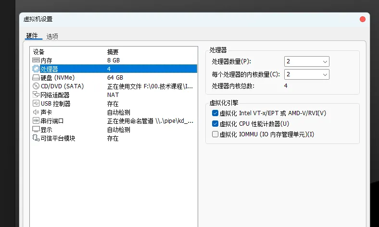Click the processor (处理器) chip icon
This screenshot has width=379, height=227.
(x=36, y=69)
